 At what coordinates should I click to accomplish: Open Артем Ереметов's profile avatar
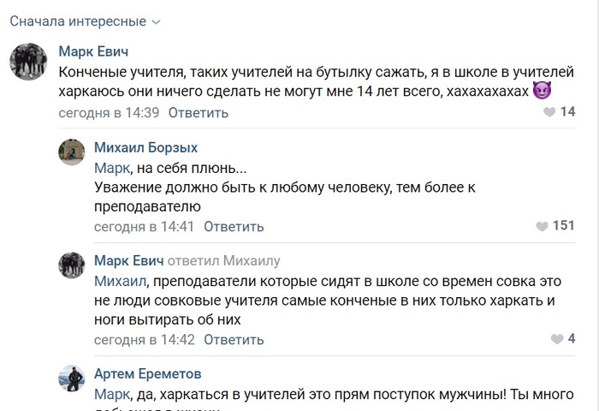click(x=71, y=378)
